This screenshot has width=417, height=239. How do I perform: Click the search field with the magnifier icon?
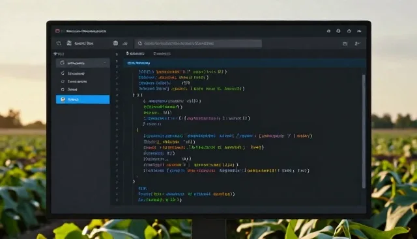pyautogui.click(x=198, y=44)
